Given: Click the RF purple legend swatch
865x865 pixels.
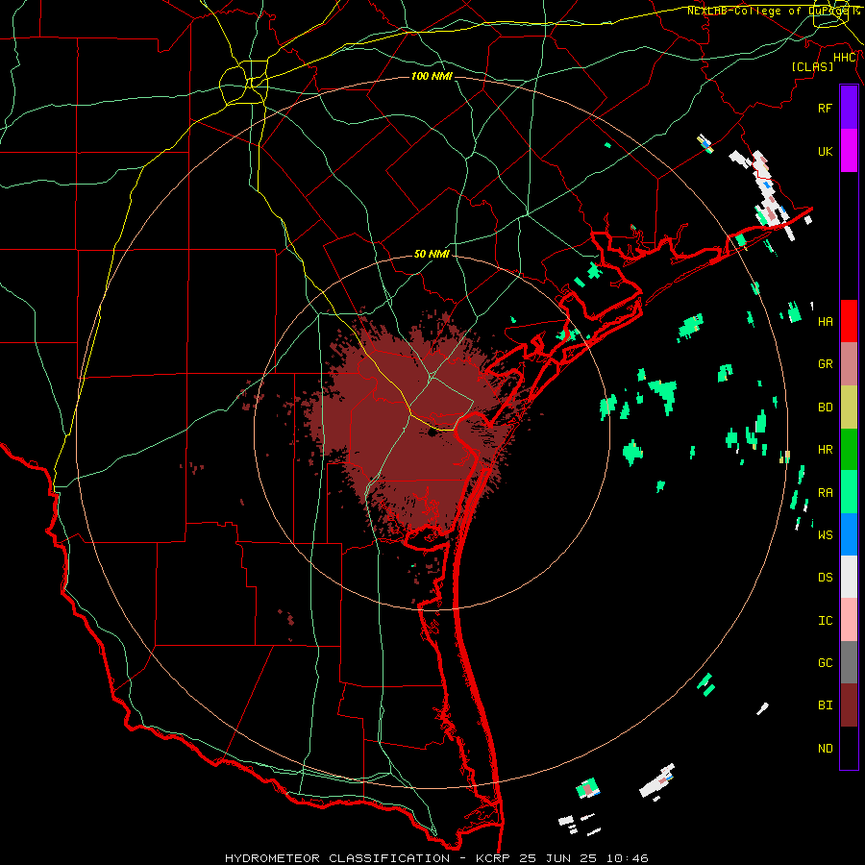Looking at the screenshot, I should pyautogui.click(x=849, y=108).
